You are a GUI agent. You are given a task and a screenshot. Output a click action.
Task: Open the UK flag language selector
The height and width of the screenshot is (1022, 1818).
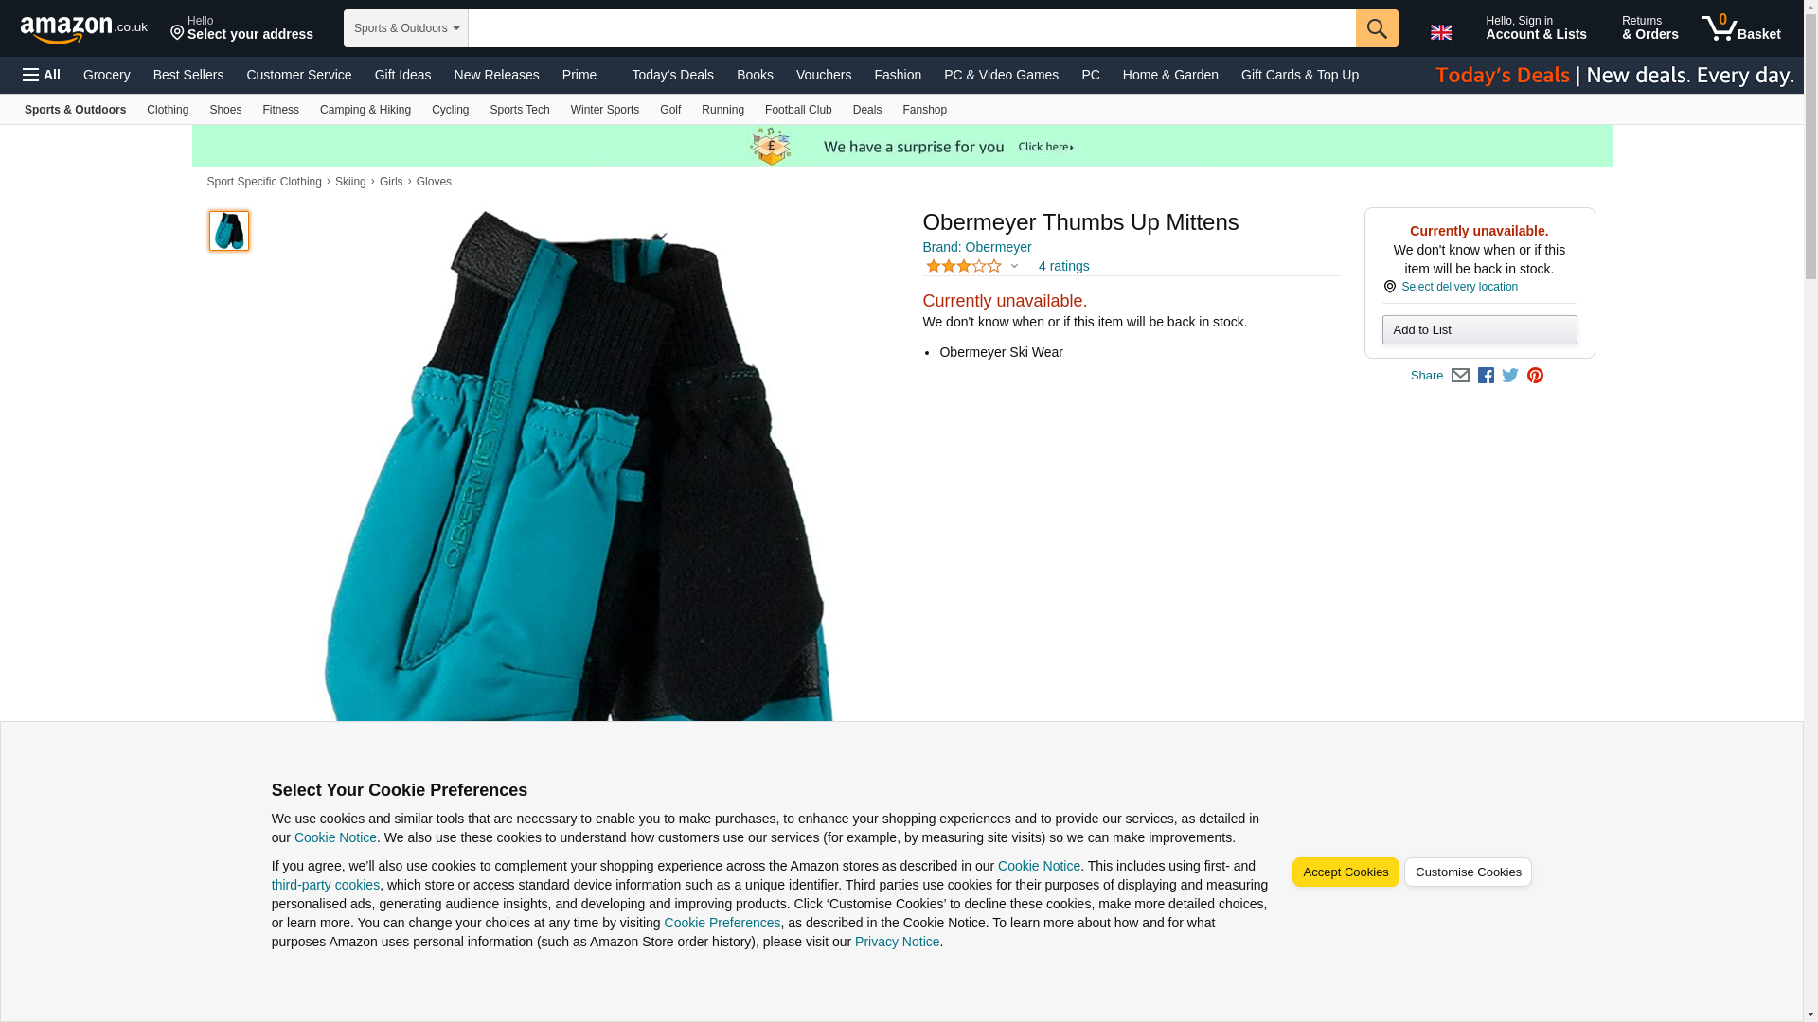1440,32
